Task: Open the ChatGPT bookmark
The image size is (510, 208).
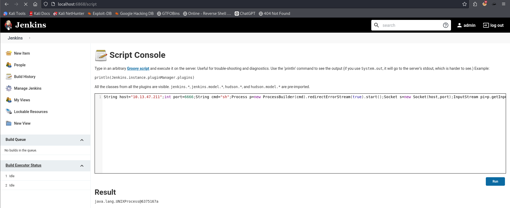Action: pyautogui.click(x=245, y=14)
